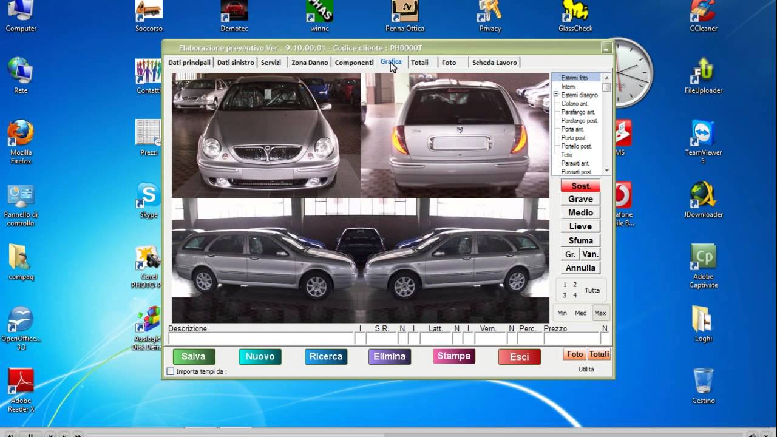This screenshot has height=437, width=777.
Task: Select Tetto in the parts tree
Action: pyautogui.click(x=566, y=155)
